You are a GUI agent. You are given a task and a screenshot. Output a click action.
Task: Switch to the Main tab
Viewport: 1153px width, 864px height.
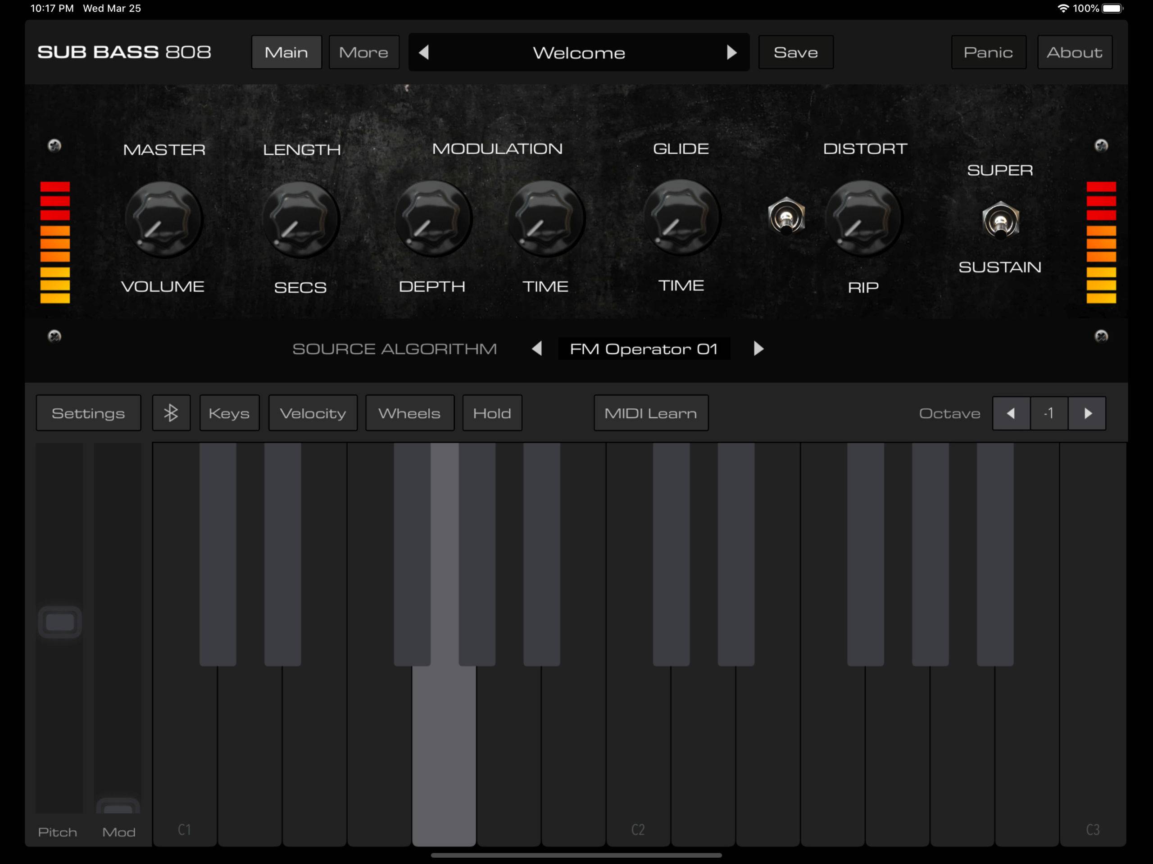click(x=285, y=52)
